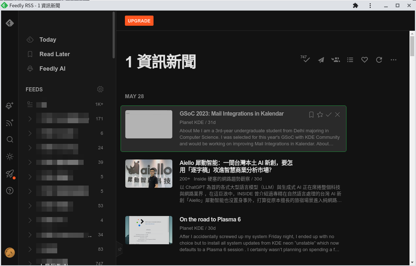This screenshot has height=266, width=416.
Task: Open the rocket upgrade icon
Action: click(x=10, y=174)
